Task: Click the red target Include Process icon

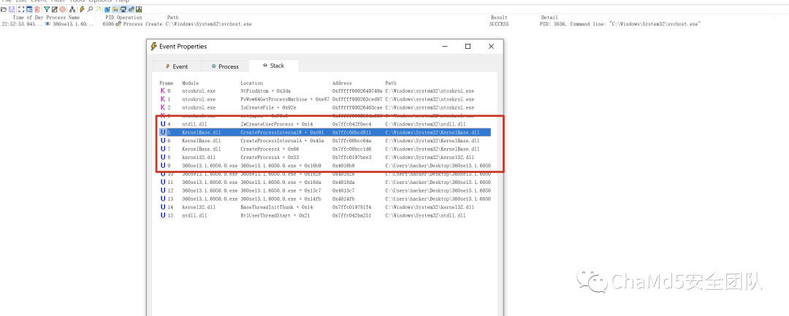Action: [62, 9]
